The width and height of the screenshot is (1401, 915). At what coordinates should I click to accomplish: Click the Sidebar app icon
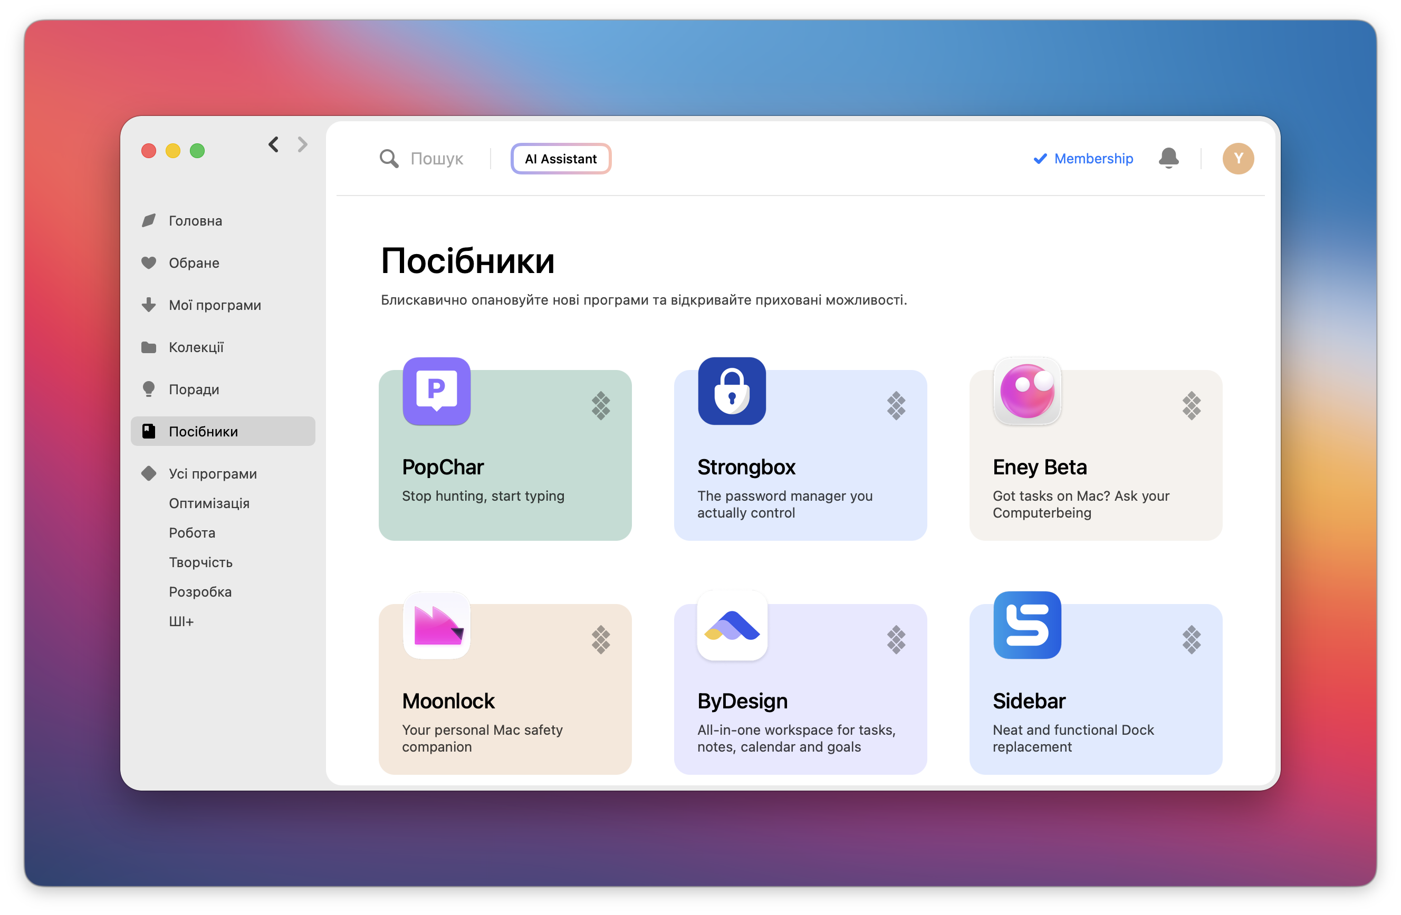tap(1027, 625)
